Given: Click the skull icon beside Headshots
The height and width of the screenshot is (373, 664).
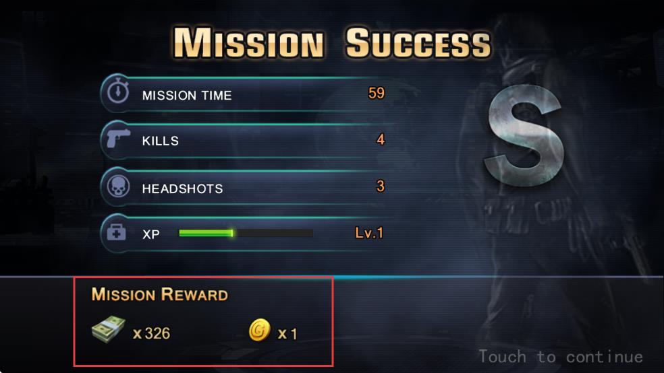Looking at the screenshot, I should point(117,186).
